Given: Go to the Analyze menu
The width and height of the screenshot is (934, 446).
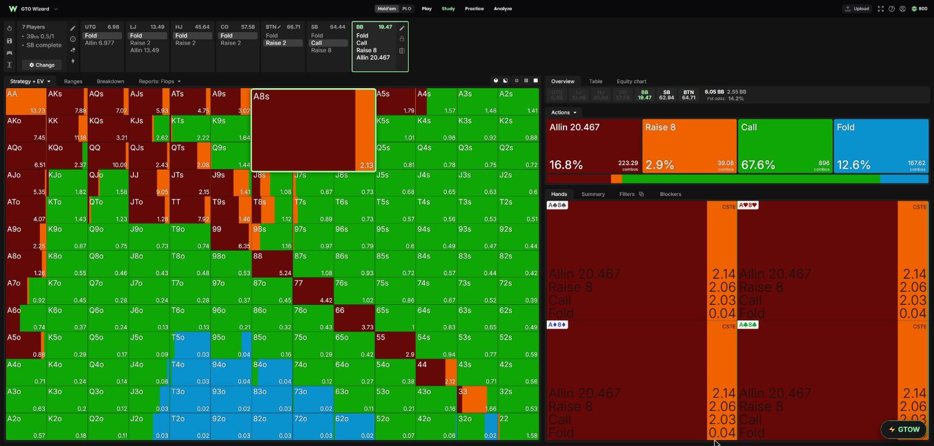Looking at the screenshot, I should tap(503, 9).
